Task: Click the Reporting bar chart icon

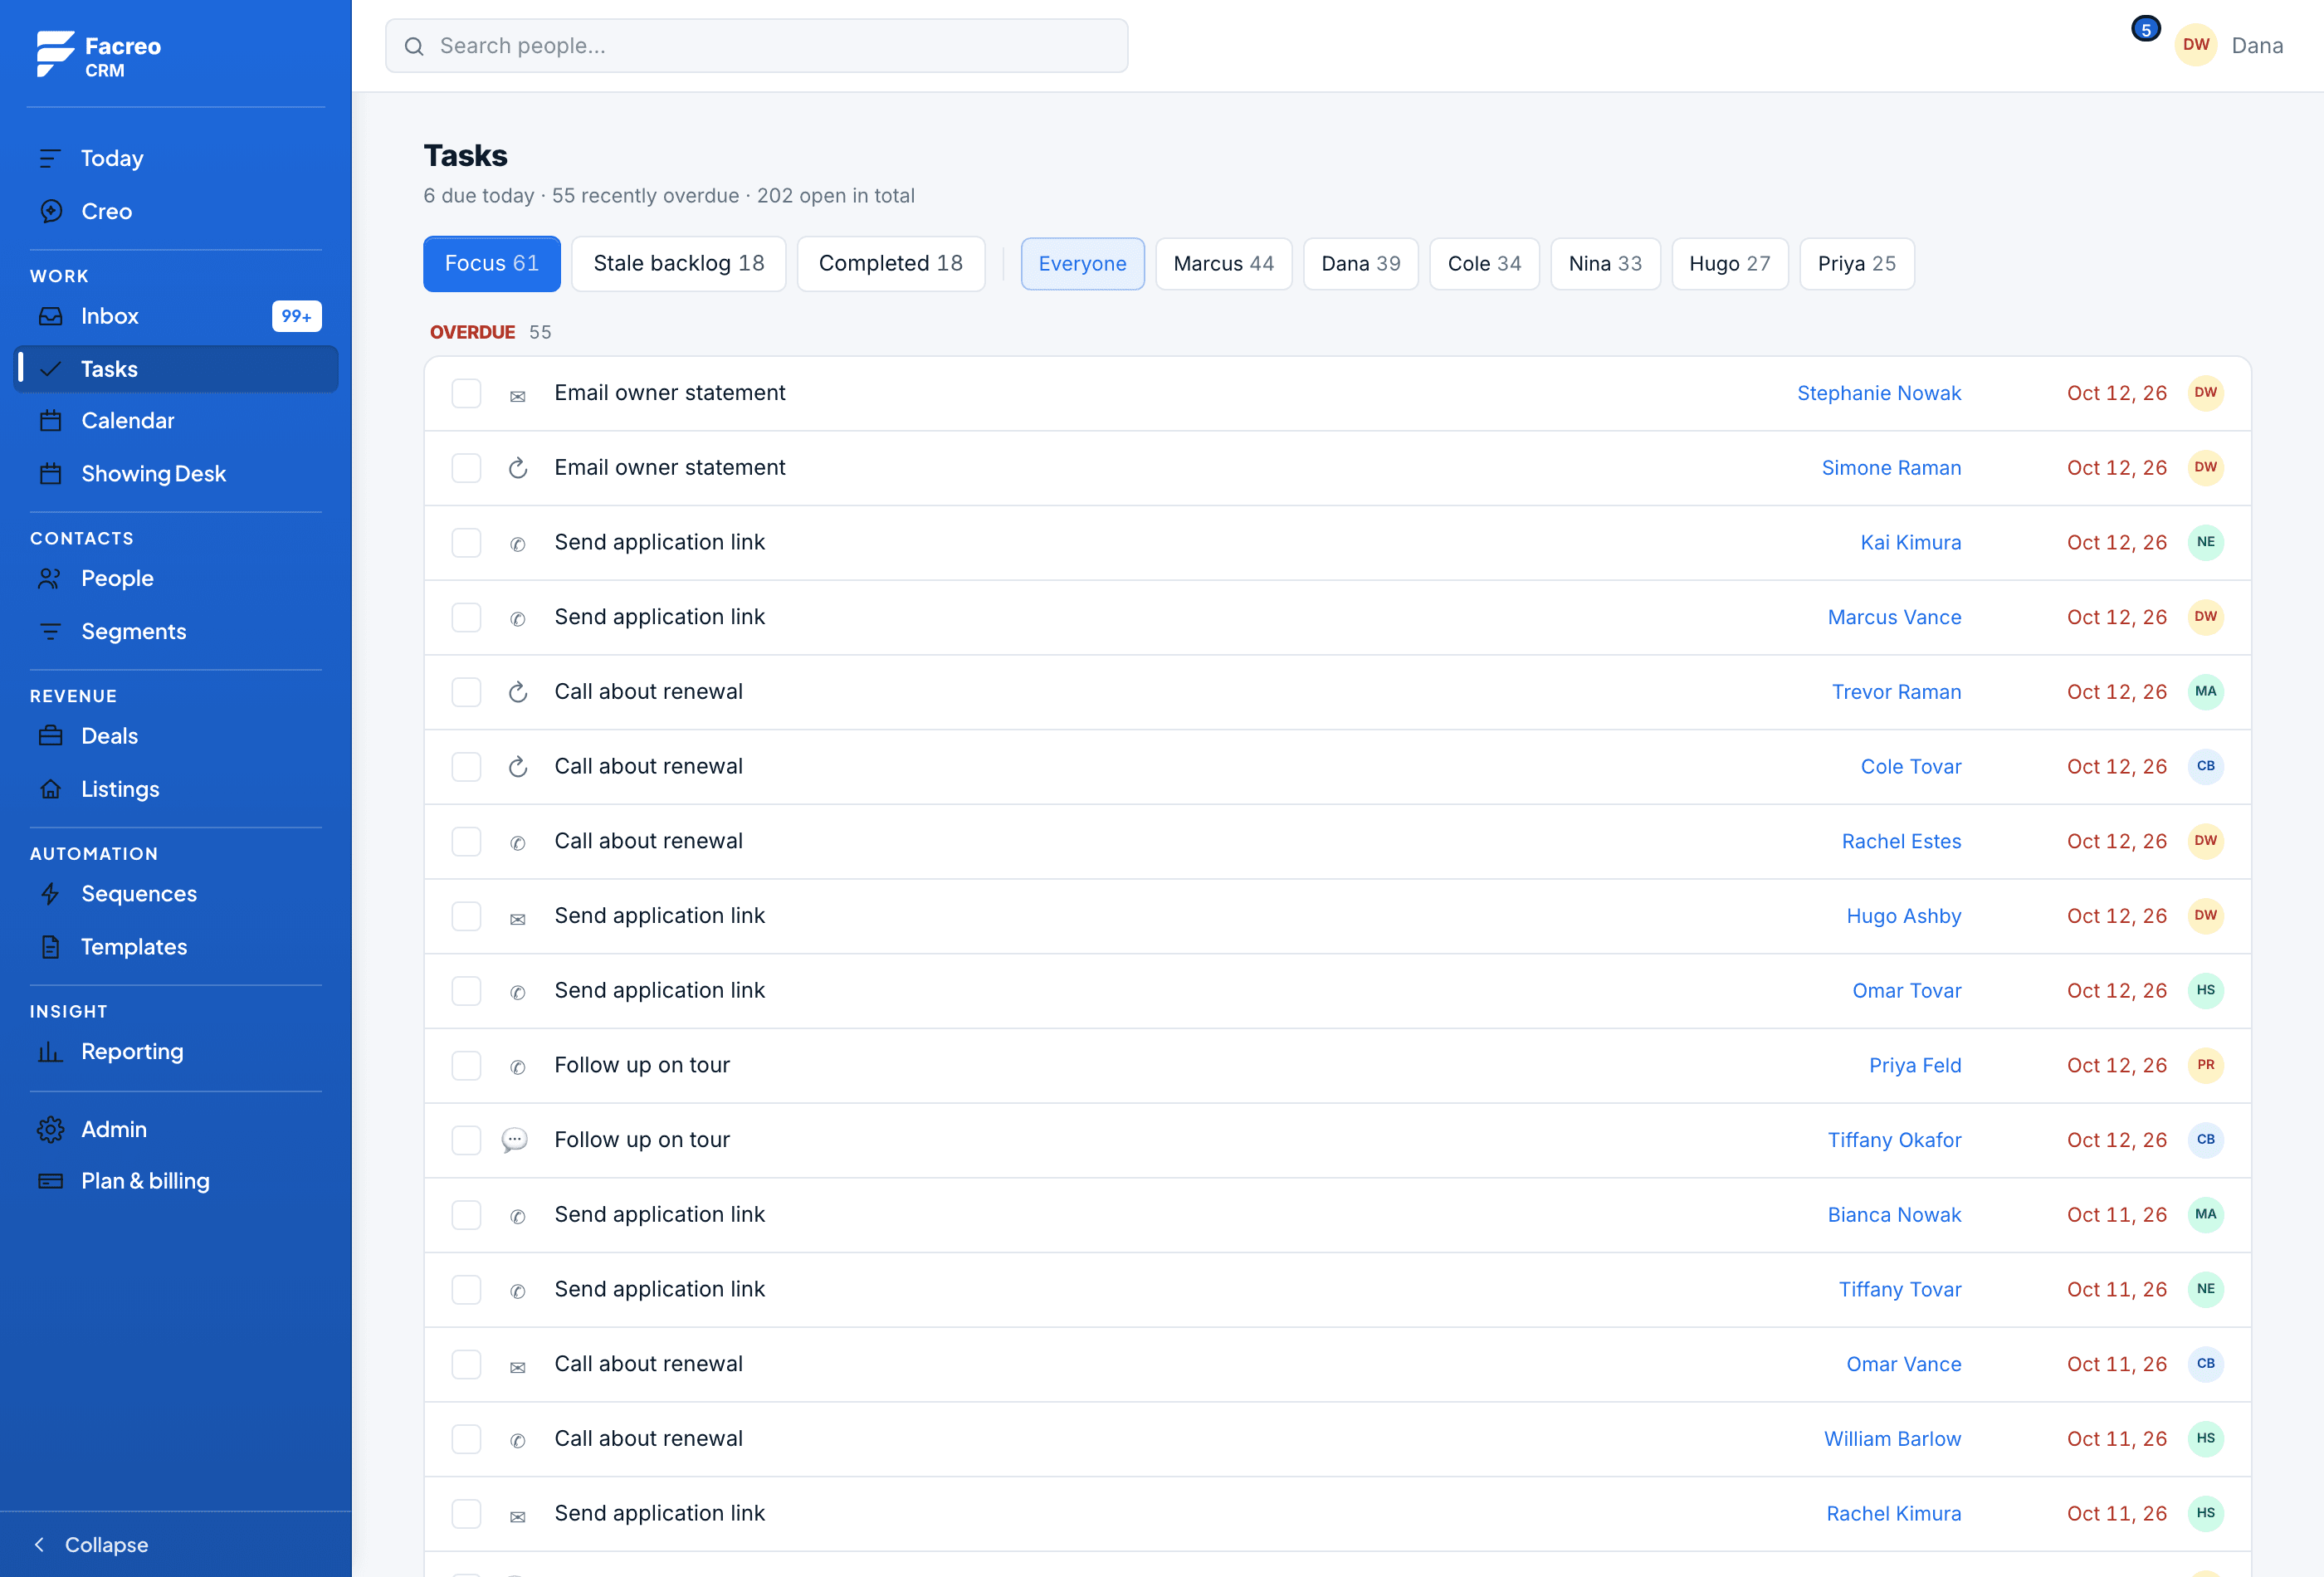Action: pyautogui.click(x=50, y=1052)
